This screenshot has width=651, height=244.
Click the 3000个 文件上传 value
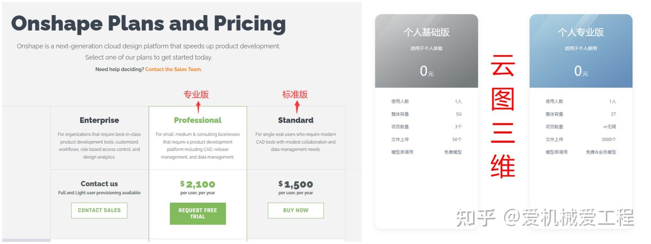(609, 140)
